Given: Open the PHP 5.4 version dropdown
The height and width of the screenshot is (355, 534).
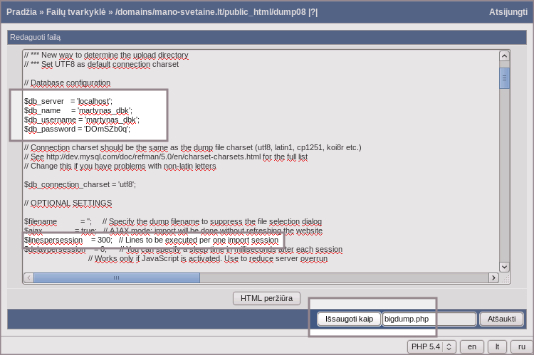Looking at the screenshot, I should point(431,346).
